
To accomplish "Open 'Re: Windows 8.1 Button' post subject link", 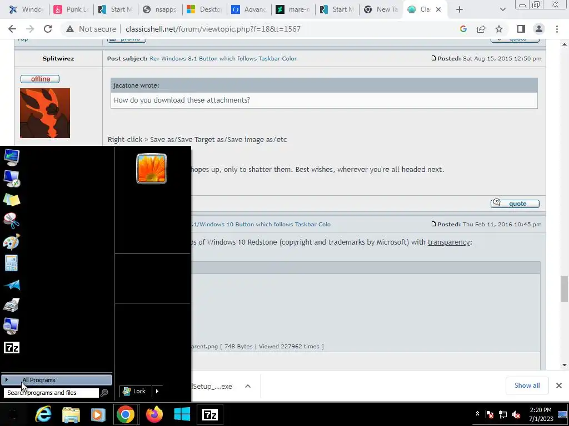I will tap(223, 58).
